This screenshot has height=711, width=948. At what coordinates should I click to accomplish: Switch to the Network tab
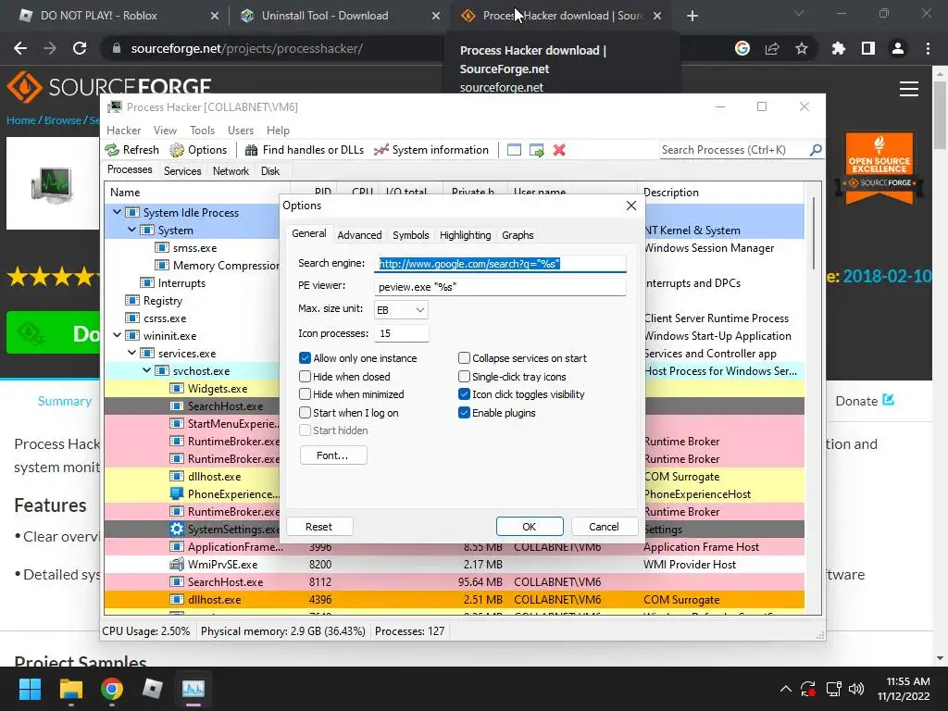click(x=231, y=171)
